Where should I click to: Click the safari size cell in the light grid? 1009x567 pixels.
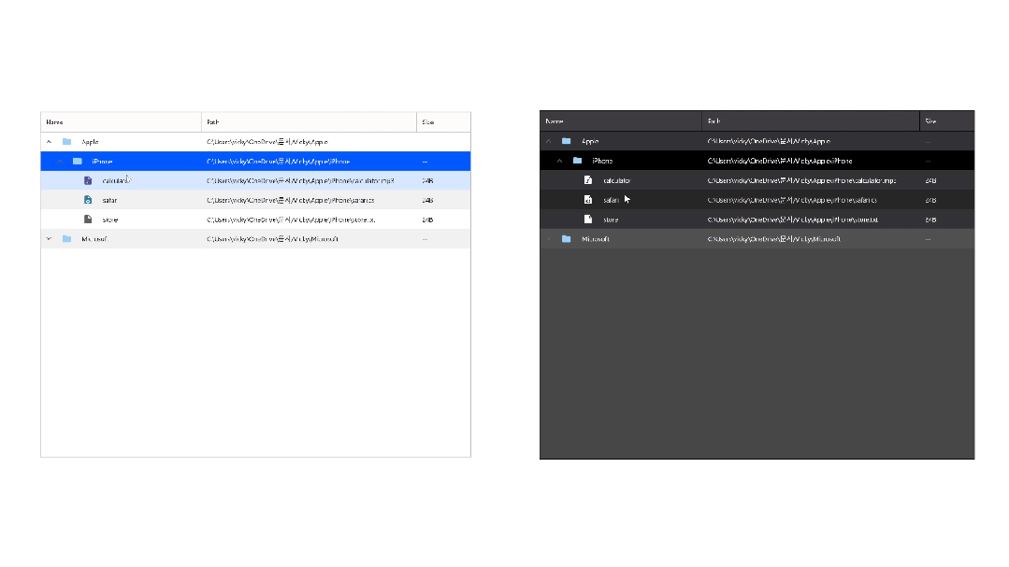(443, 200)
